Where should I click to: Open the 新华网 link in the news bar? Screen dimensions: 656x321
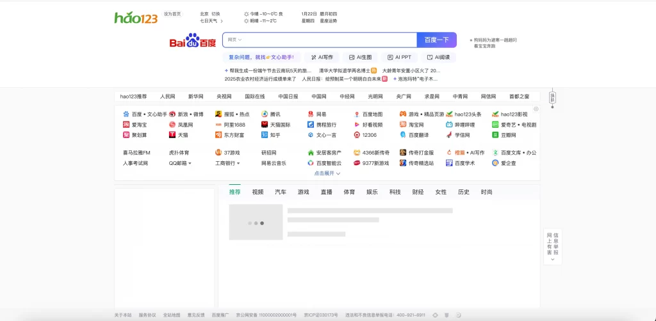pos(195,97)
